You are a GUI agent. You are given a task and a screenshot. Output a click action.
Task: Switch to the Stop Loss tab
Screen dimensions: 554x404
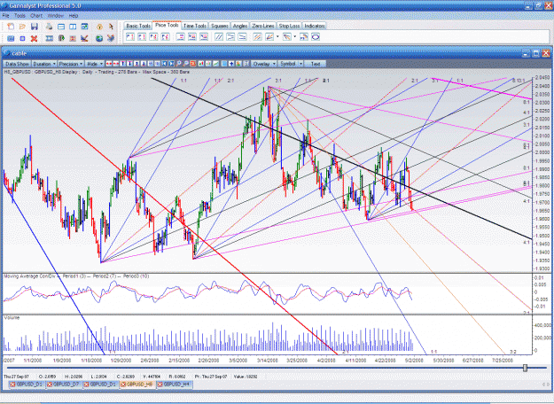tap(289, 26)
